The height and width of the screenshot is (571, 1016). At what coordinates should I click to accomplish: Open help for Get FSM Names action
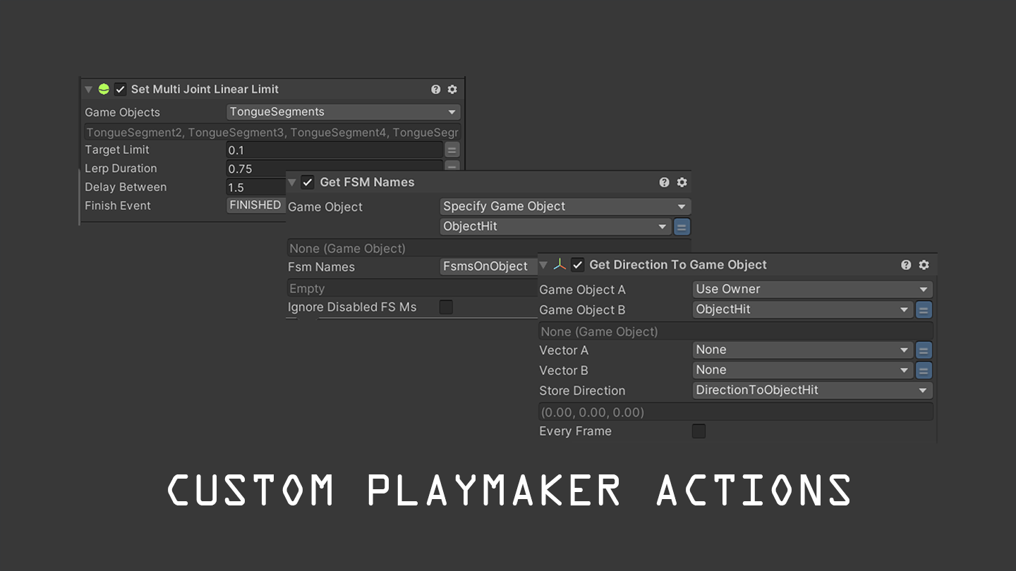click(664, 182)
